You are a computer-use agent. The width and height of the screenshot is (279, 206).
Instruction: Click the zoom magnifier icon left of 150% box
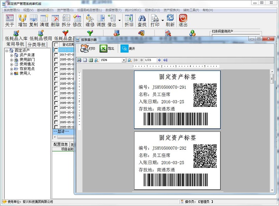[x=96, y=60]
